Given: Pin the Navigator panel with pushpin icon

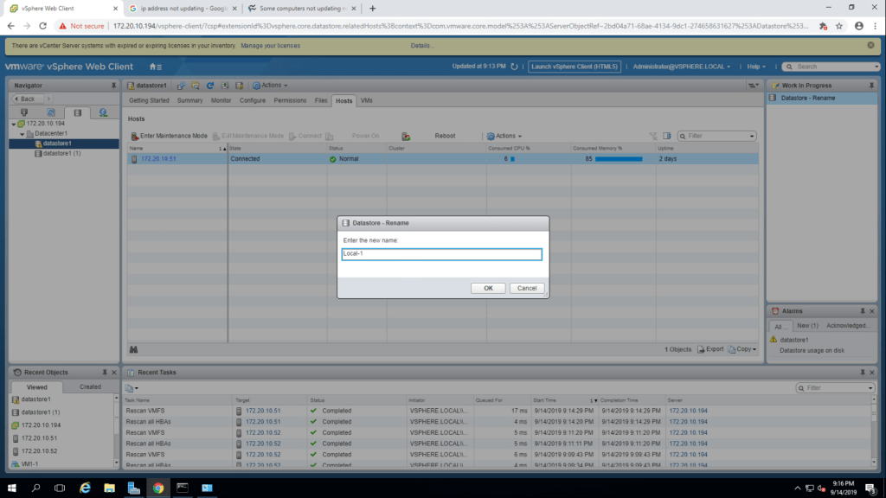Looking at the screenshot, I should pyautogui.click(x=113, y=86).
